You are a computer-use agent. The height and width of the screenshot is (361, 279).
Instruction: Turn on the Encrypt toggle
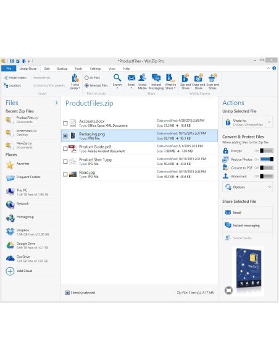267,151
